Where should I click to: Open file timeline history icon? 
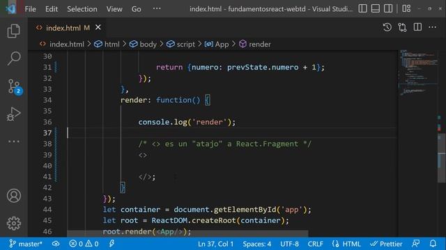tap(387, 27)
